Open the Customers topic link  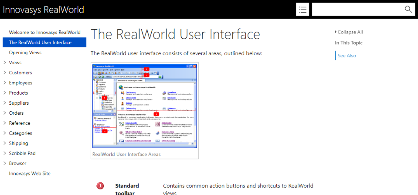coord(20,73)
